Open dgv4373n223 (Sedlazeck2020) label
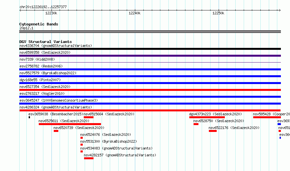The height and width of the screenshot is (171, 290). pos(215,114)
